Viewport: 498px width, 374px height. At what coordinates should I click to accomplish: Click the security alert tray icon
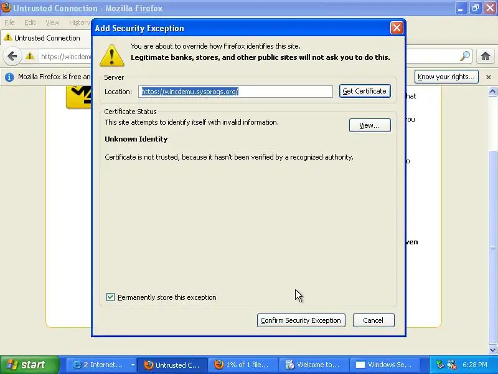point(452,365)
